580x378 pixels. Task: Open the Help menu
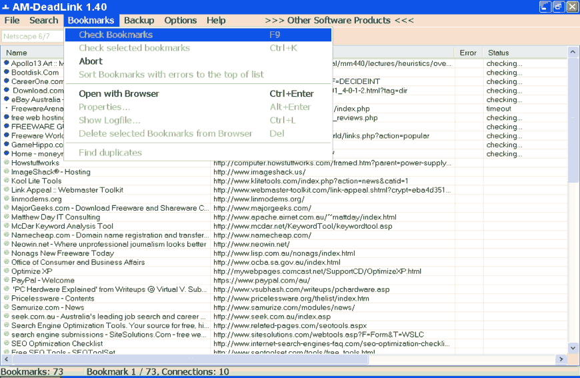(216, 21)
